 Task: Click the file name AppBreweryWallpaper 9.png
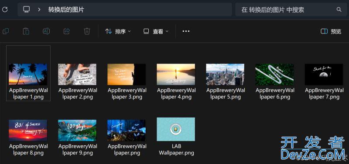(x=78, y=150)
